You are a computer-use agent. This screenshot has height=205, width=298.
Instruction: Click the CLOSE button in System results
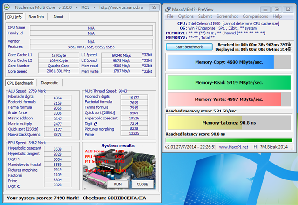pos(142,184)
